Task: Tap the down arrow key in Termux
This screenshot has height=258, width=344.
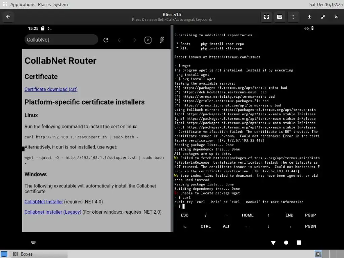Action: (x=268, y=226)
